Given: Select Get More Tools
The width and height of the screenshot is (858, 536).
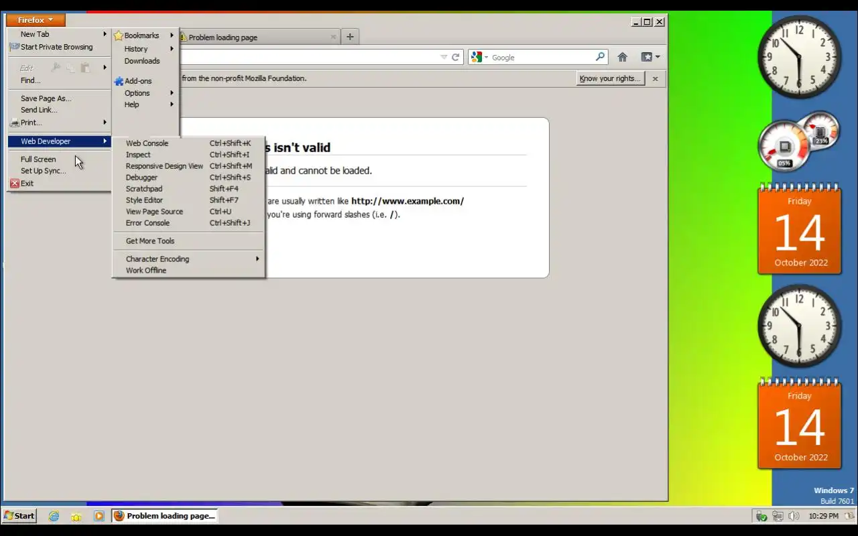Looking at the screenshot, I should click(188, 241).
